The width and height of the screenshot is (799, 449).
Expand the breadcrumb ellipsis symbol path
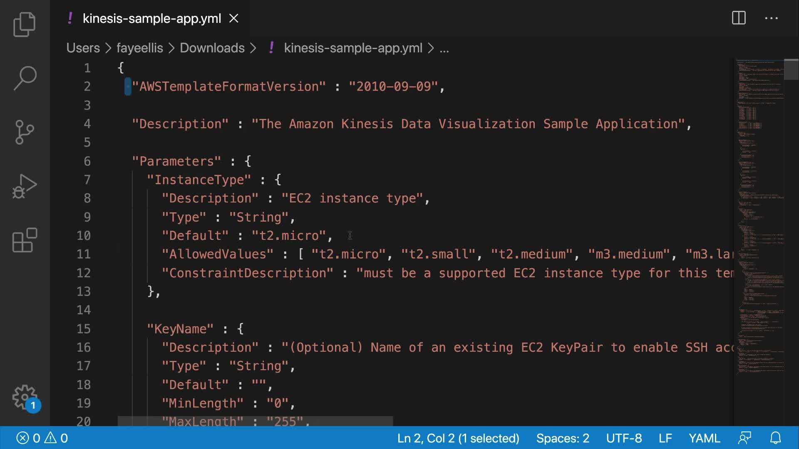coord(444,48)
